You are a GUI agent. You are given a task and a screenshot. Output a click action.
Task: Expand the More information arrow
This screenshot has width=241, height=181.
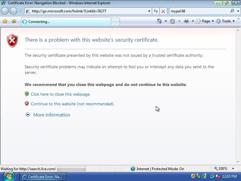pos(28,115)
